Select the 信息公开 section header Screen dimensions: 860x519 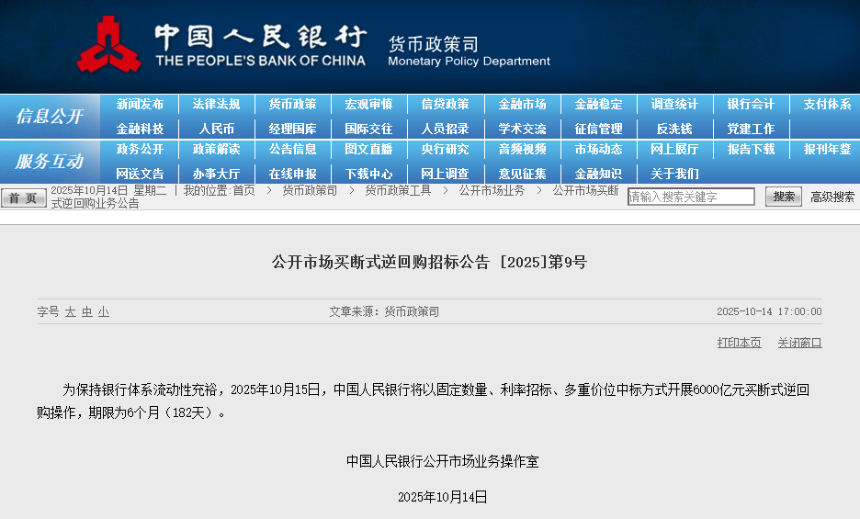(49, 117)
